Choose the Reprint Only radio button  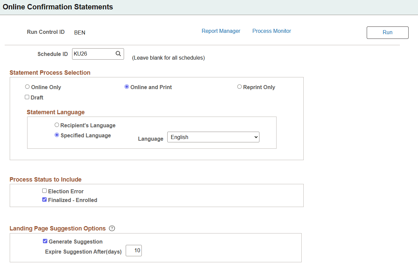239,87
